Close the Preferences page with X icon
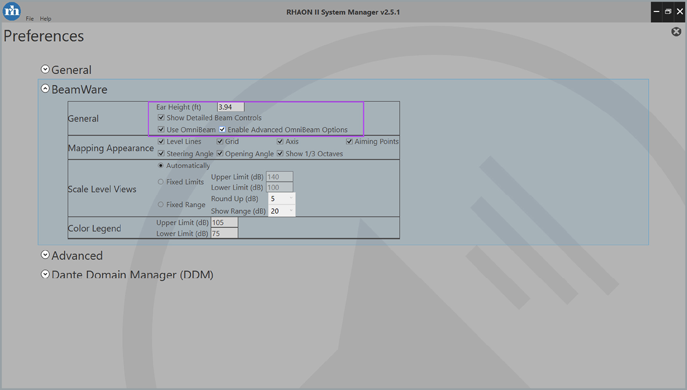The image size is (687, 390). (x=676, y=32)
